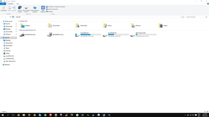Open the Access media menu

20,9
